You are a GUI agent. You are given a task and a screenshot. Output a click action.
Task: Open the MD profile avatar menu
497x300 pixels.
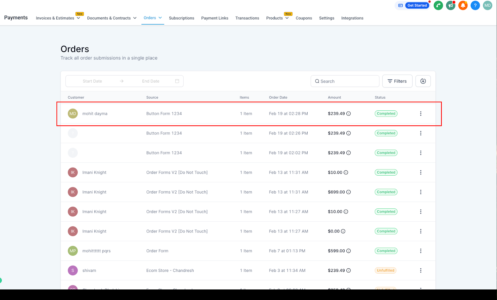point(487,5)
